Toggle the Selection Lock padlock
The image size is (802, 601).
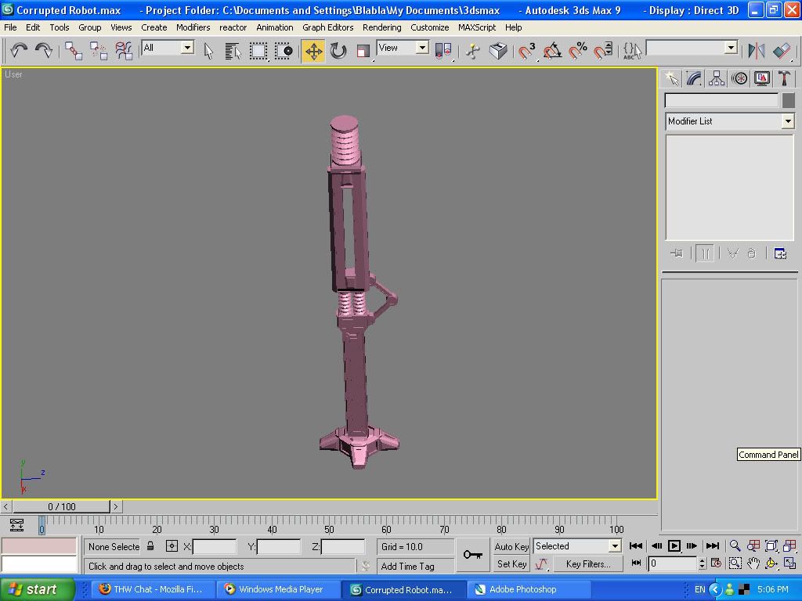coord(150,546)
